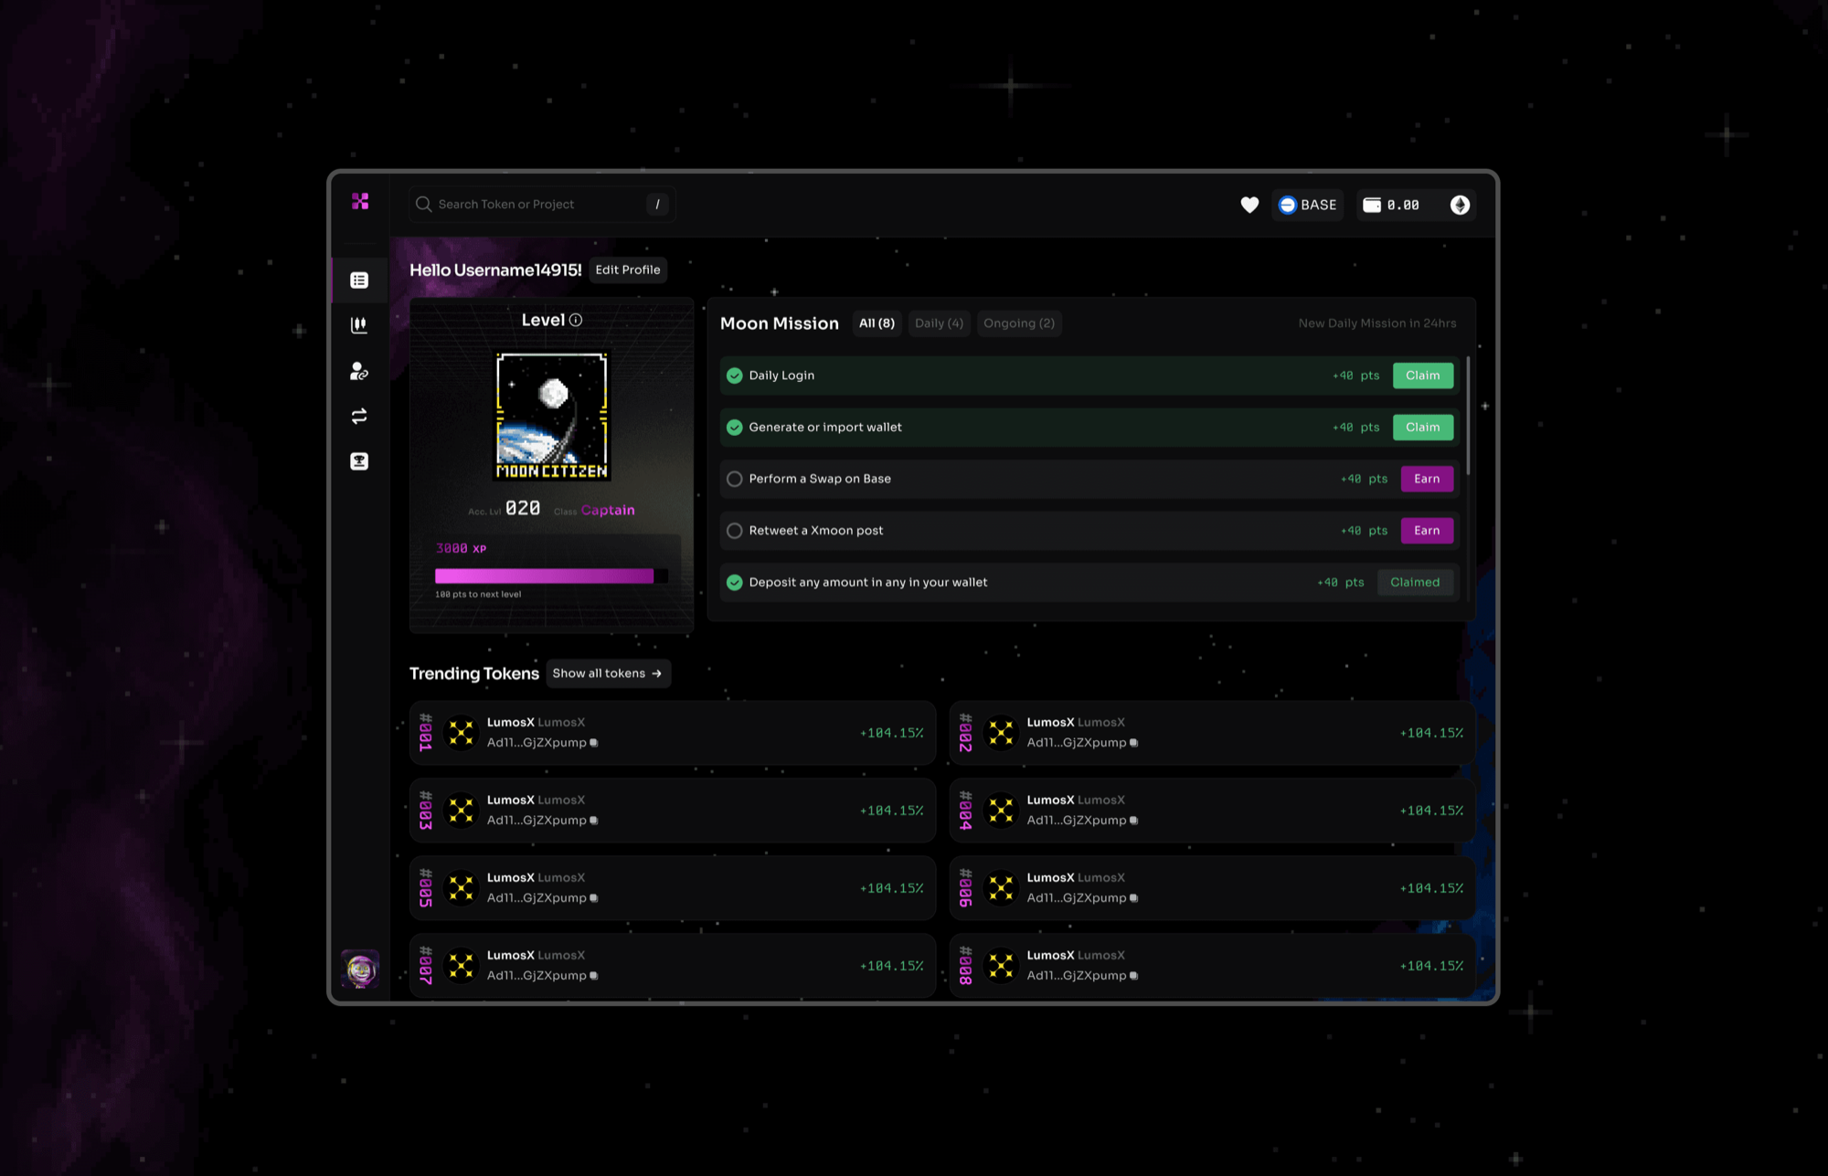Click the slash shortcut key badge

pos(657,205)
